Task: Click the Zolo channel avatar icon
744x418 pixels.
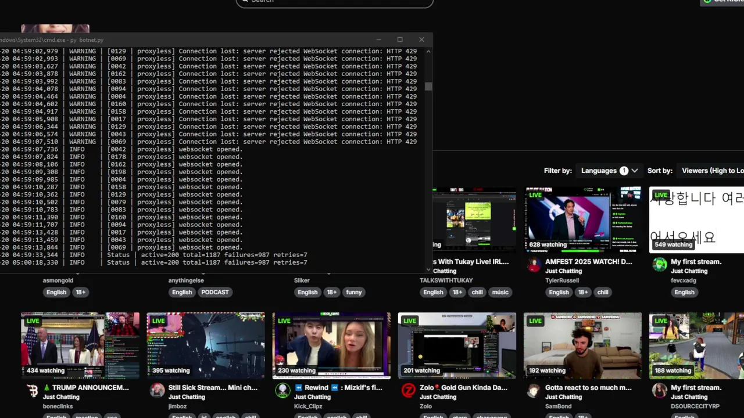Action: 408,390
